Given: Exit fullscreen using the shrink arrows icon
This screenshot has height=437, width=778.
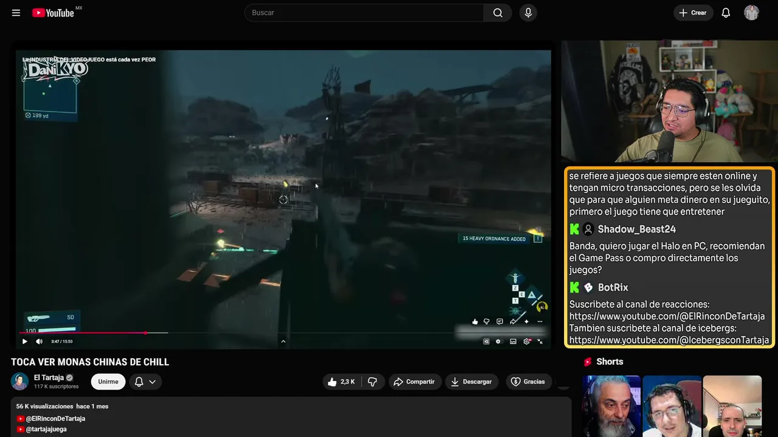Looking at the screenshot, I should (x=540, y=342).
